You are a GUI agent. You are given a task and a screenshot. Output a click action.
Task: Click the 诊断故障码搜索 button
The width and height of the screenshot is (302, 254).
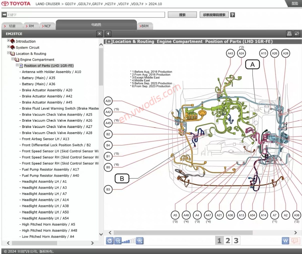[x=214, y=15]
